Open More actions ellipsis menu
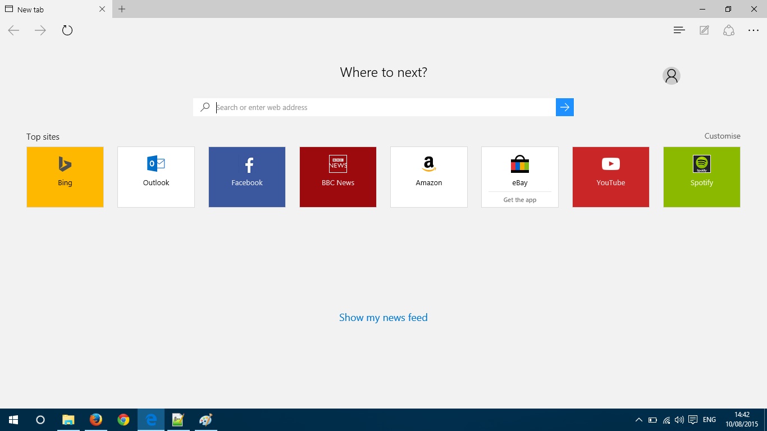767x431 pixels. (754, 30)
